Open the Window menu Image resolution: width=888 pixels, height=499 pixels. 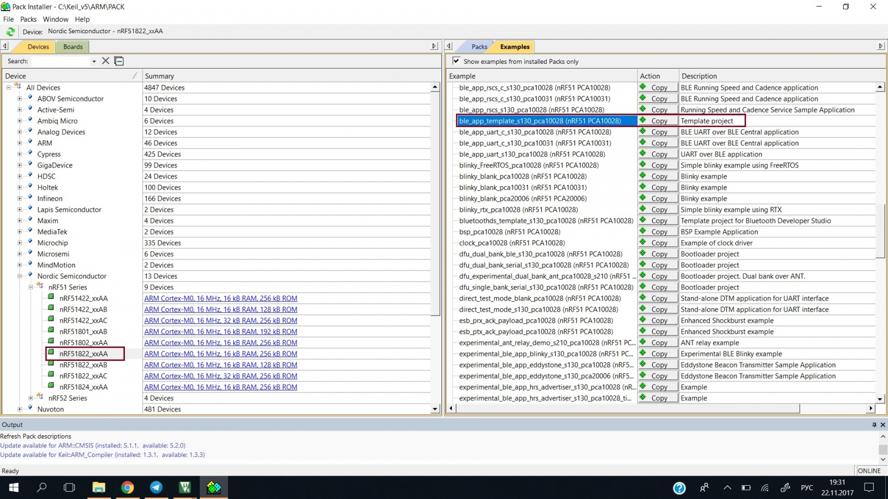click(56, 19)
